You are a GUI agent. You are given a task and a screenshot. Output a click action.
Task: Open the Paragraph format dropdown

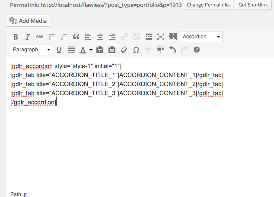click(31, 50)
